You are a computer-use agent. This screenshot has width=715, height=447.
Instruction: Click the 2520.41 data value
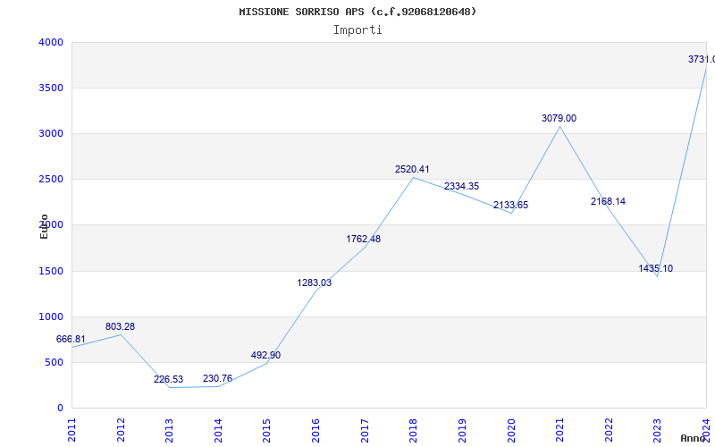click(412, 169)
